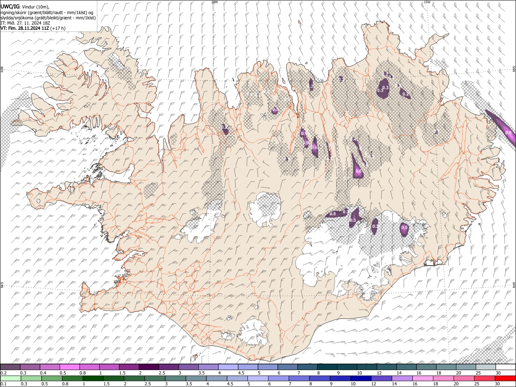Click the medium green 0.5 rain-scale swatch
This screenshot has height=387, width=516.
[52, 378]
